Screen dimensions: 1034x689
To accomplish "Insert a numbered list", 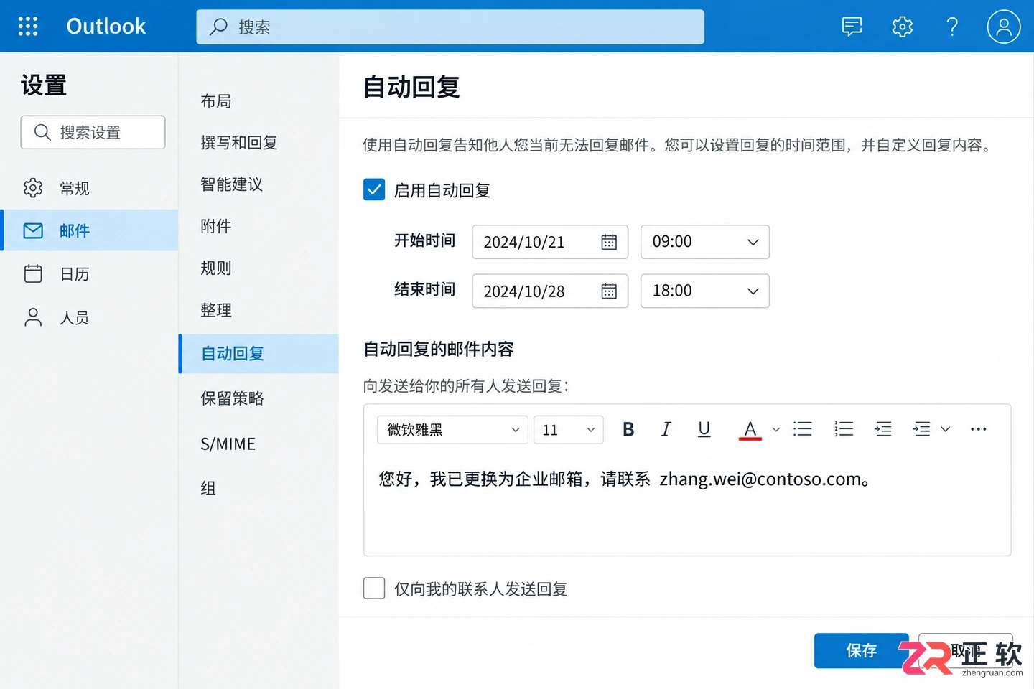I will (x=844, y=429).
